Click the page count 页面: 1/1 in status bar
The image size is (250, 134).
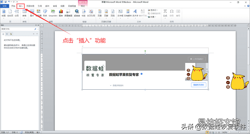(5, 133)
